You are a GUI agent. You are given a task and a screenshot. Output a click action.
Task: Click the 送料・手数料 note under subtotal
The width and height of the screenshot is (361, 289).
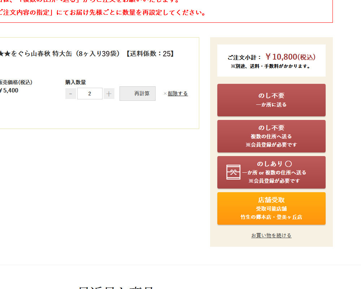click(x=271, y=66)
